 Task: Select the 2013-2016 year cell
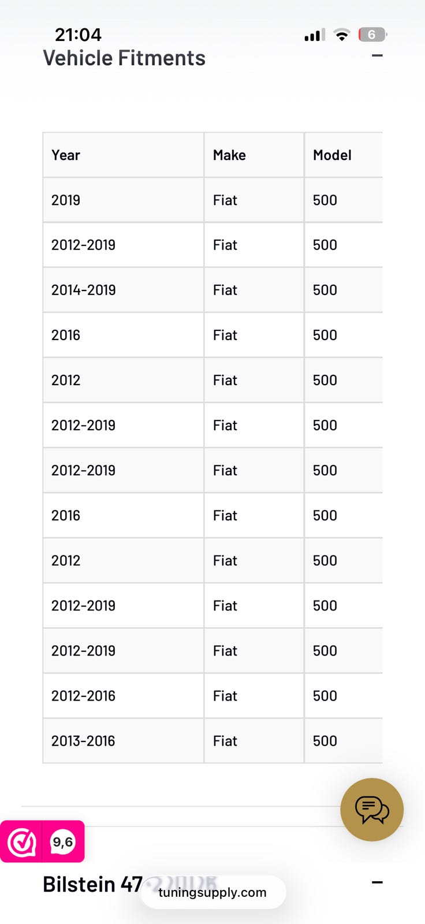(83, 741)
